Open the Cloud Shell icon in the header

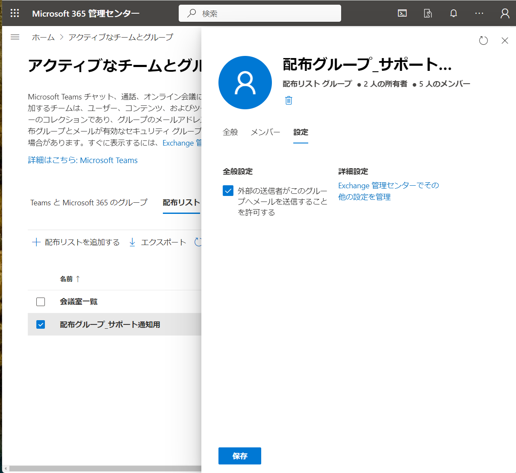(402, 13)
